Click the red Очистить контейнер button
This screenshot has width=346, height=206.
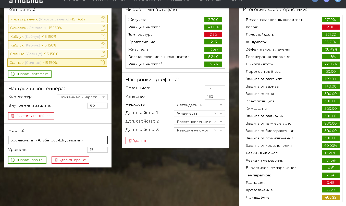[x=31, y=116]
